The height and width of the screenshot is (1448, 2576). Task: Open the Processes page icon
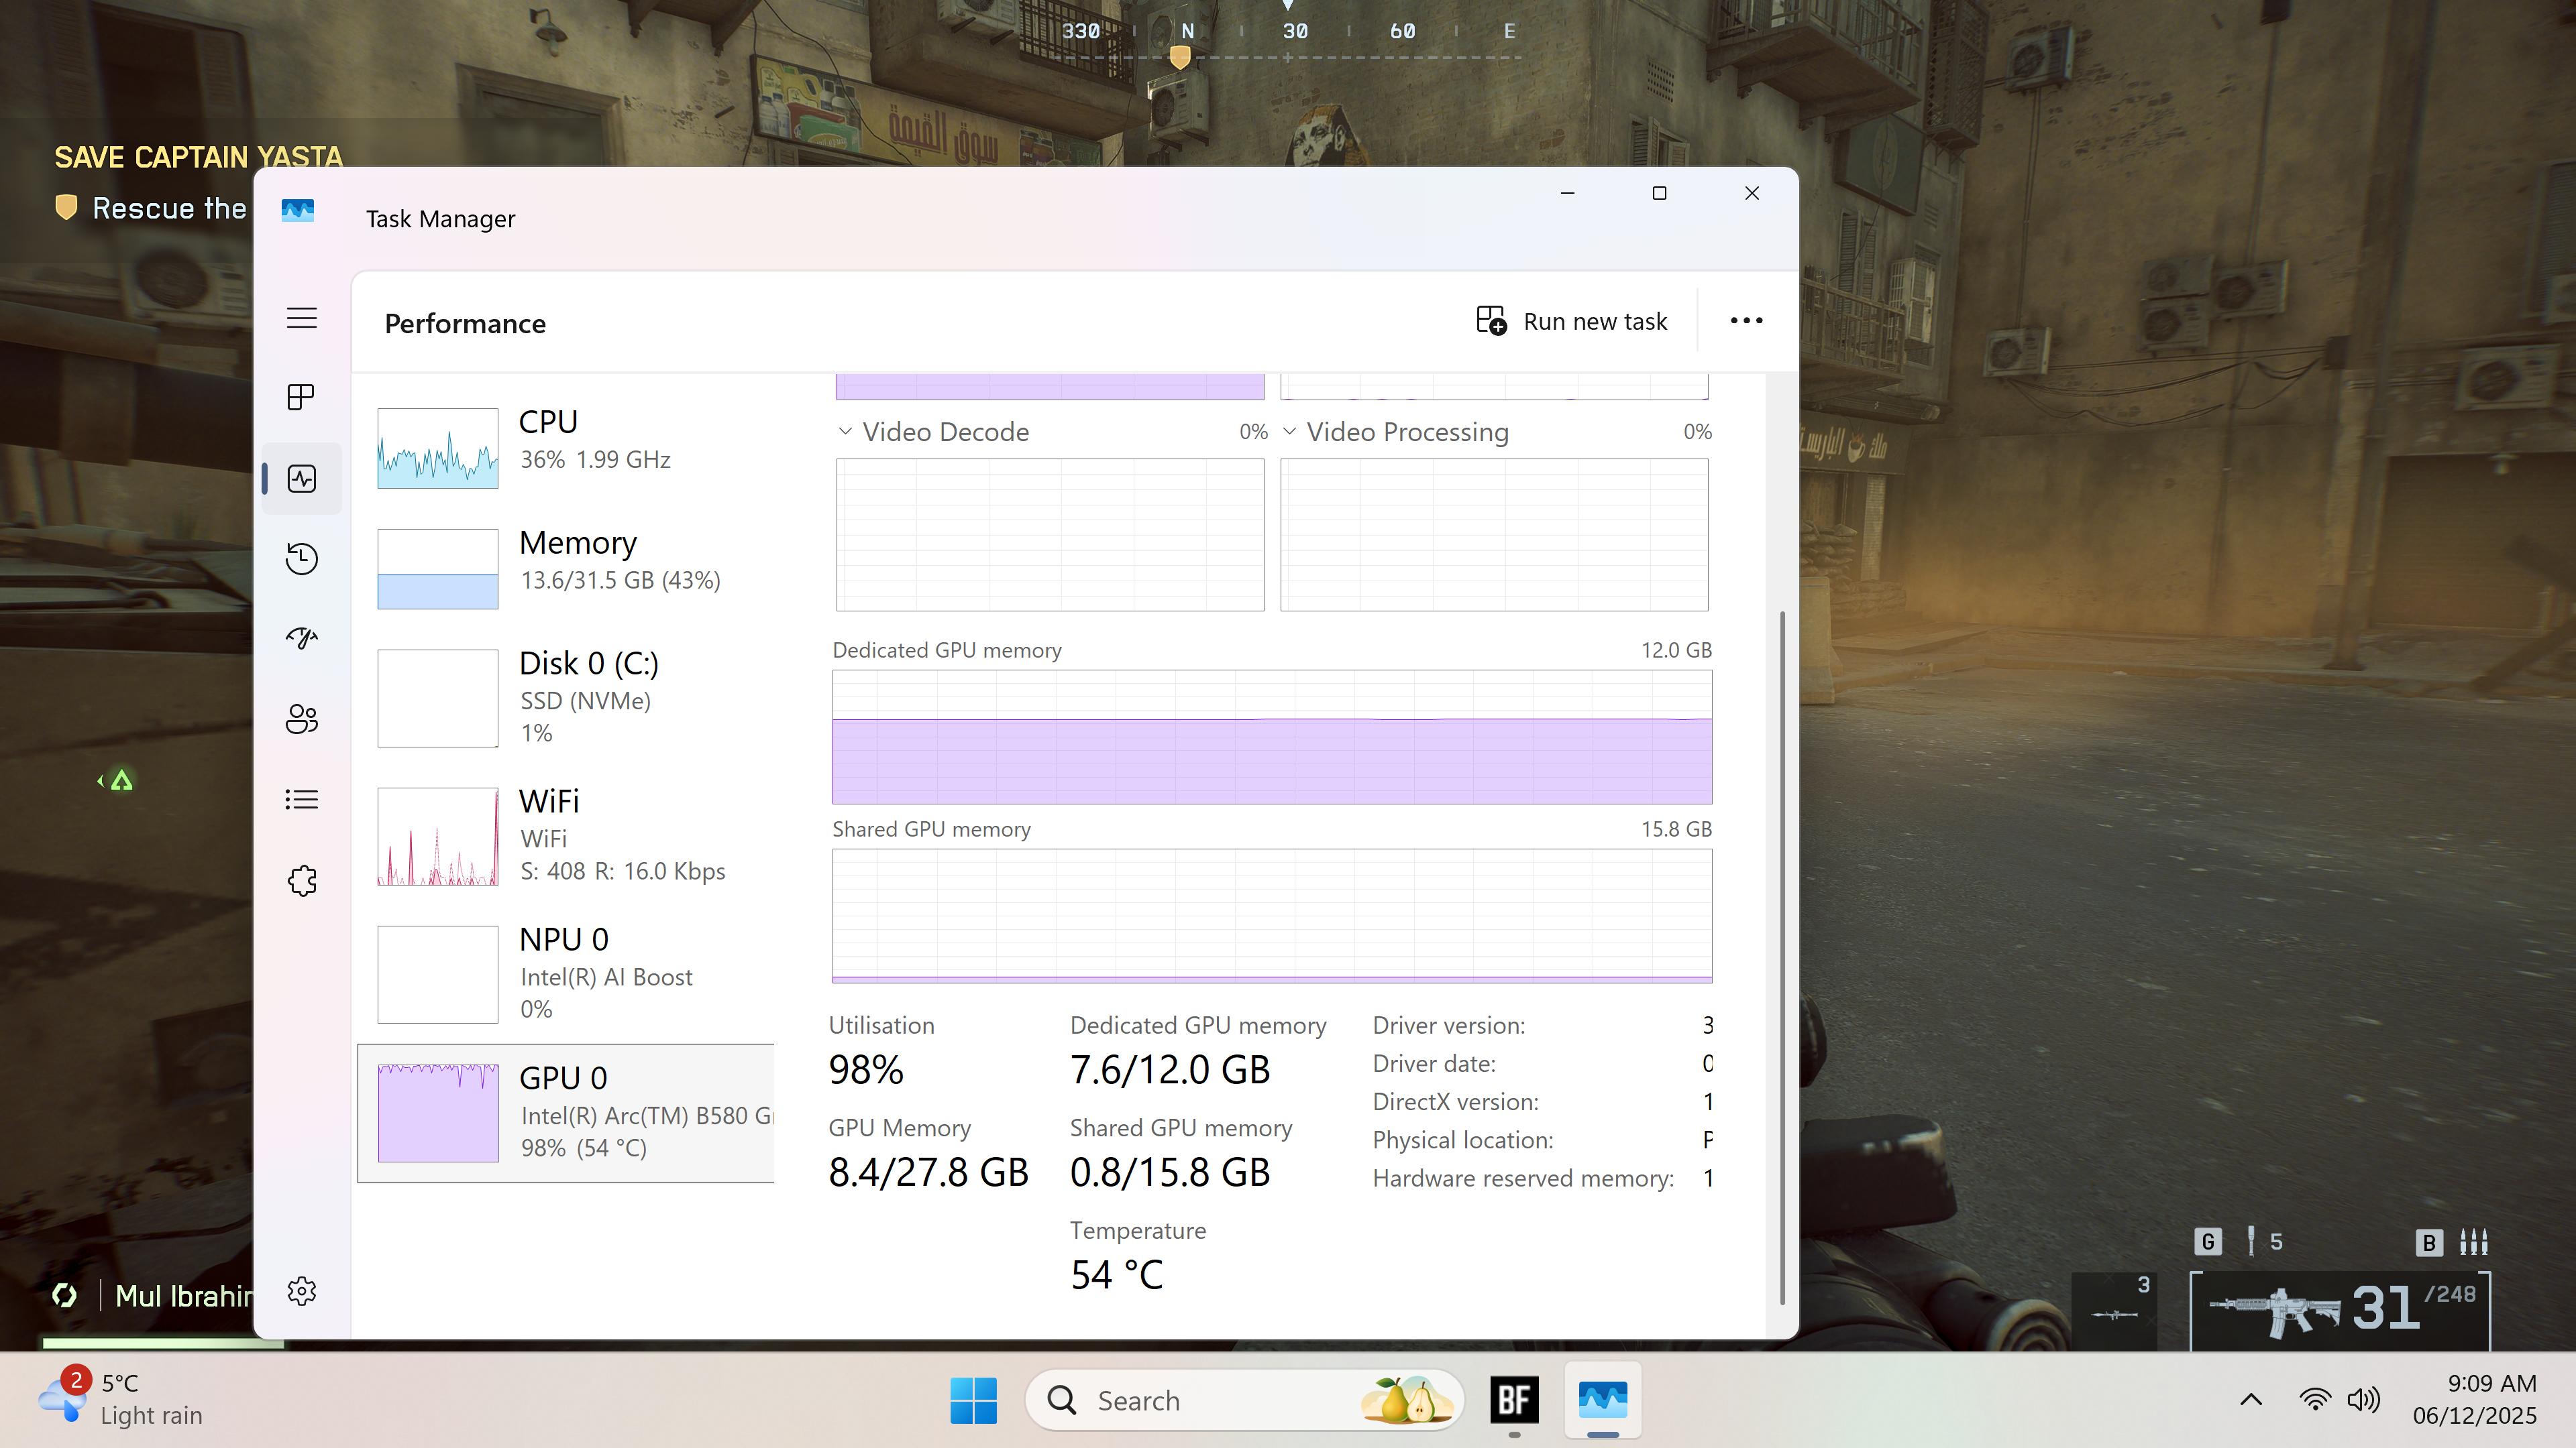click(x=302, y=398)
